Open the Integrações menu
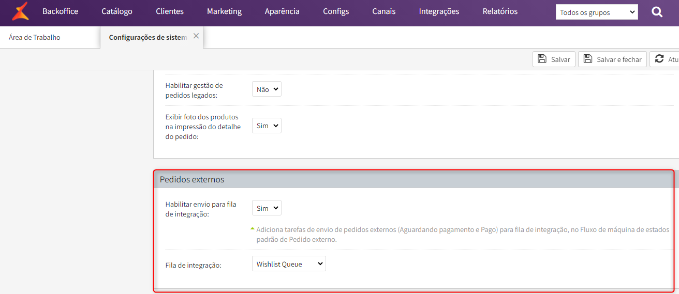Screen dimensions: 679x294 (439, 11)
